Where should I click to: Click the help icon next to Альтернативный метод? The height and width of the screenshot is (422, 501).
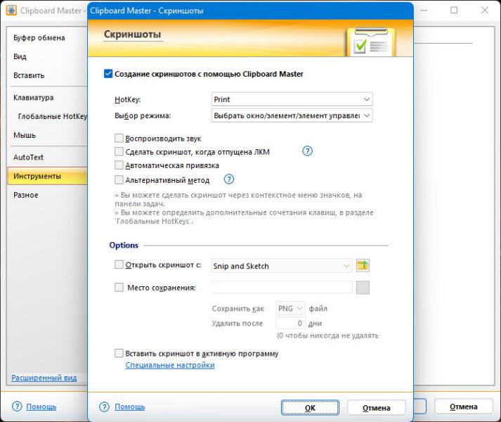(x=229, y=179)
